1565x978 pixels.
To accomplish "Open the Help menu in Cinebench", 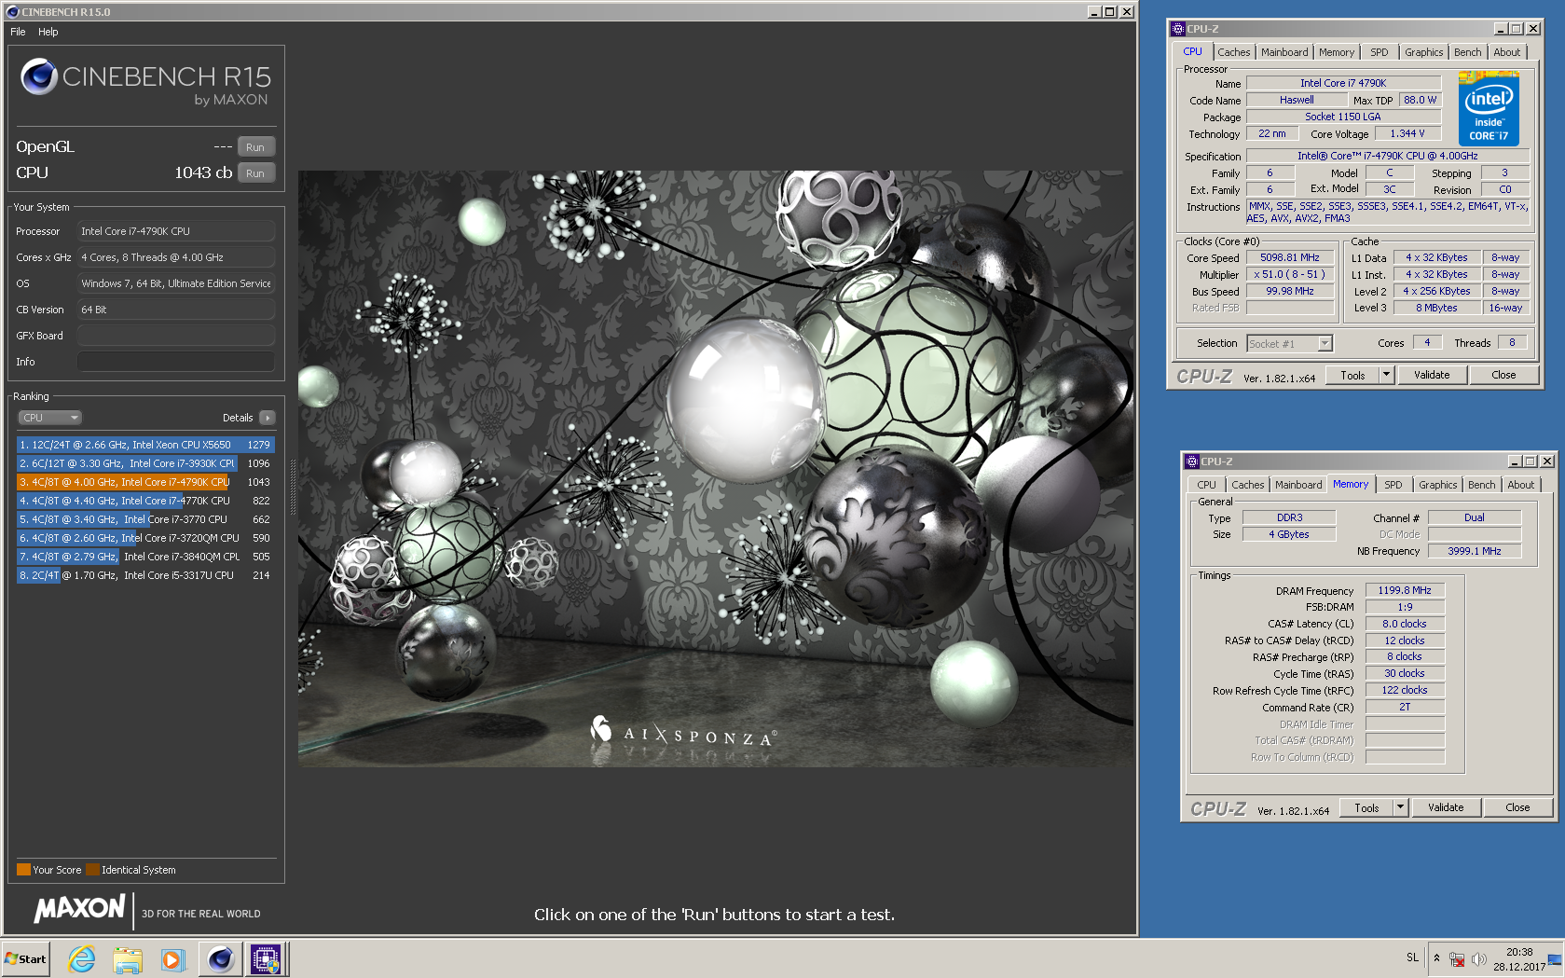I will tap(48, 32).
